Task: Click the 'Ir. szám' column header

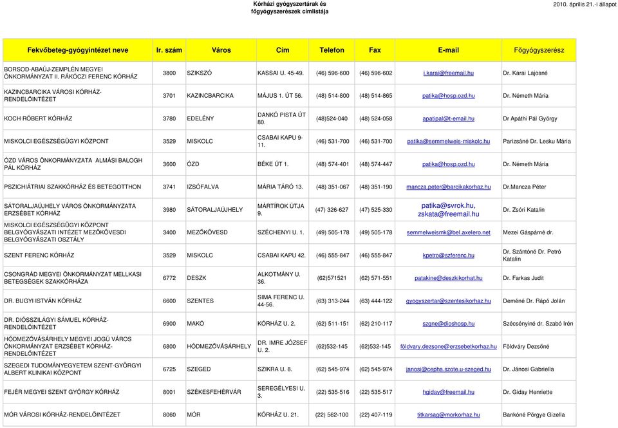Action: point(169,50)
